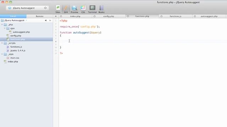Select the _scripts folder row
The height and width of the screenshot is (127, 227).
pos(26,43)
